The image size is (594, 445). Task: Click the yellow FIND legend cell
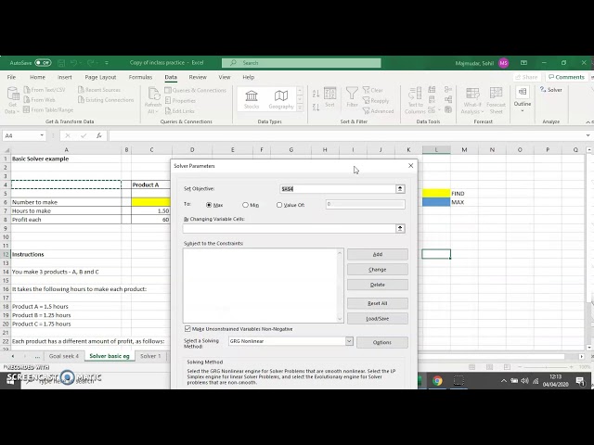436,194
